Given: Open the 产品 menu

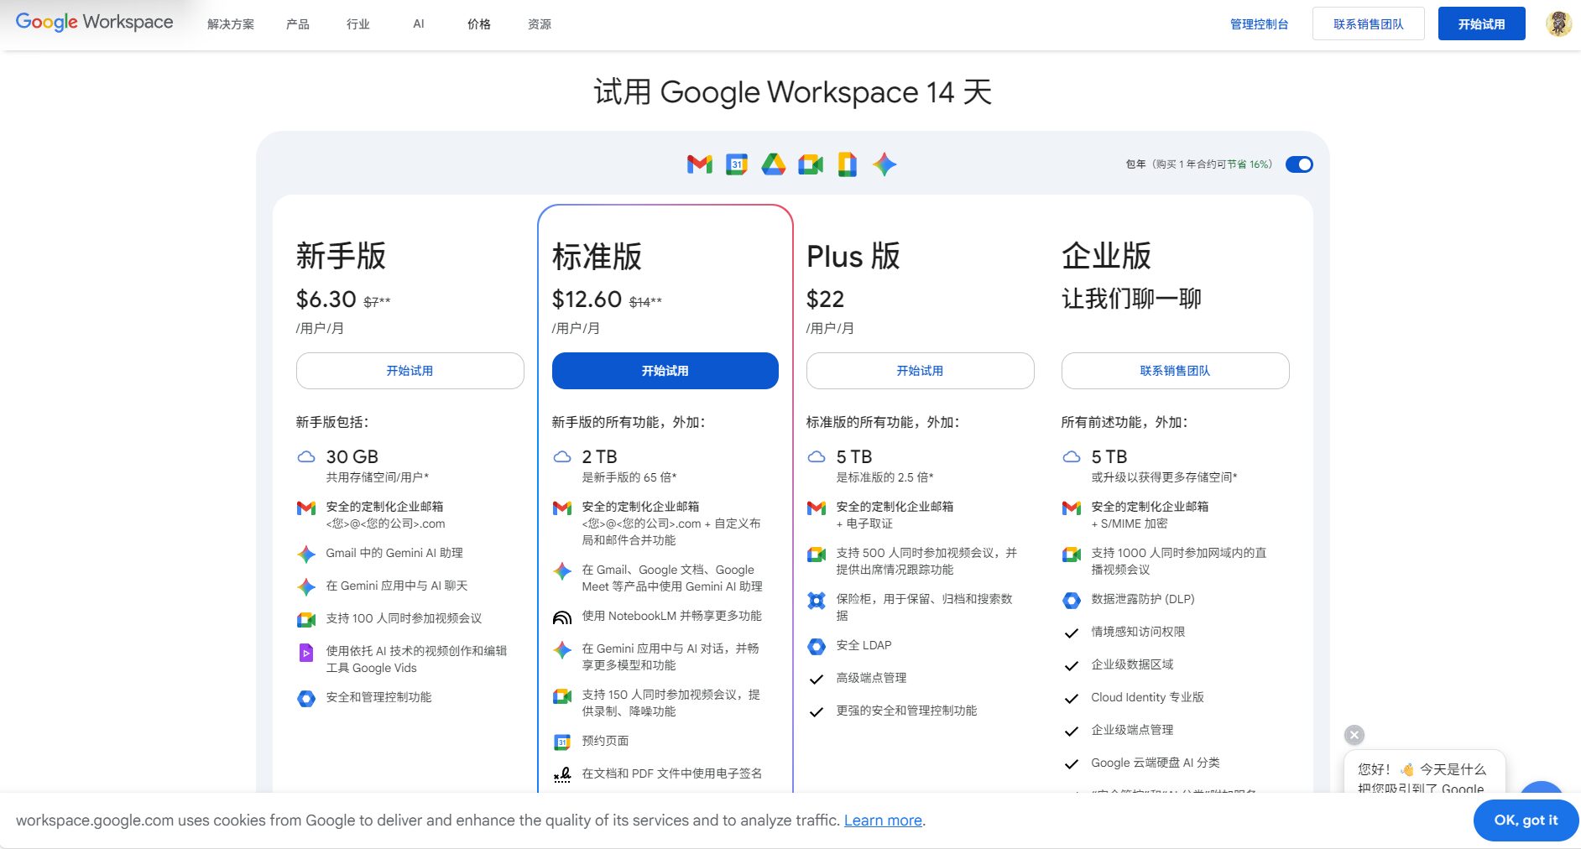Looking at the screenshot, I should pyautogui.click(x=298, y=24).
